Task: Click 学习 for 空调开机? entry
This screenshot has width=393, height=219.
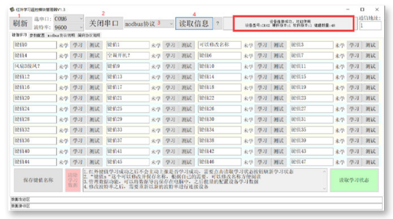Action: click(x=170, y=56)
